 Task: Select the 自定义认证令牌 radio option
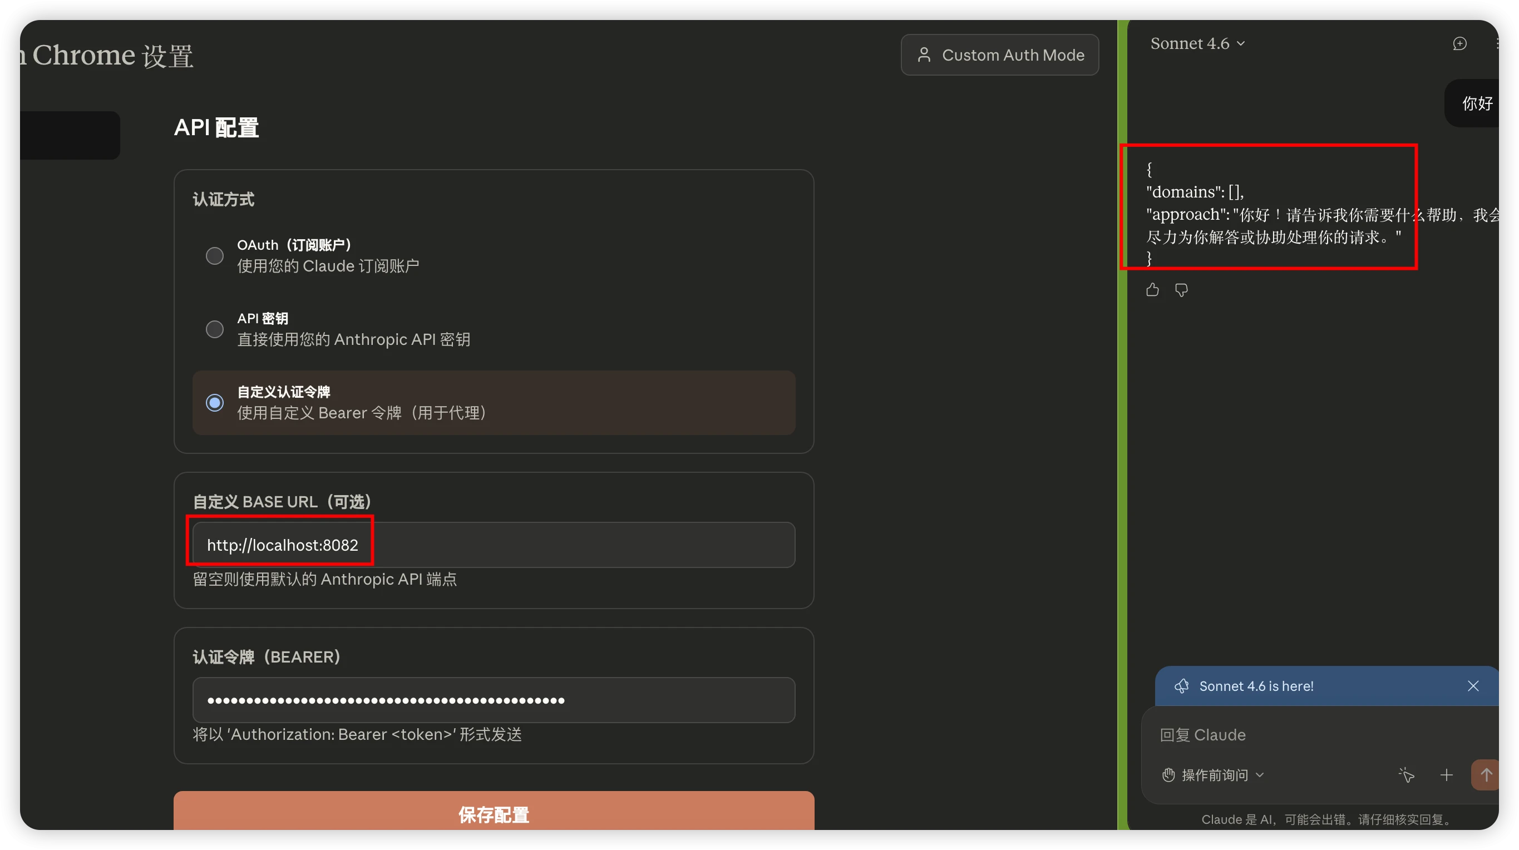click(215, 403)
